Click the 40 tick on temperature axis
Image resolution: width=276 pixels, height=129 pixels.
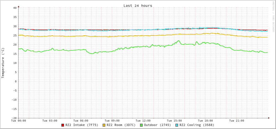point(15,8)
